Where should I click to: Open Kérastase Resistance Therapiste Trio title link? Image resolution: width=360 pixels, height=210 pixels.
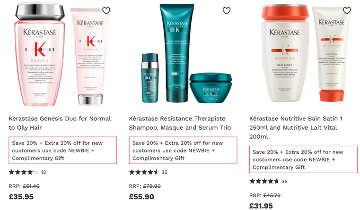[x=180, y=123]
